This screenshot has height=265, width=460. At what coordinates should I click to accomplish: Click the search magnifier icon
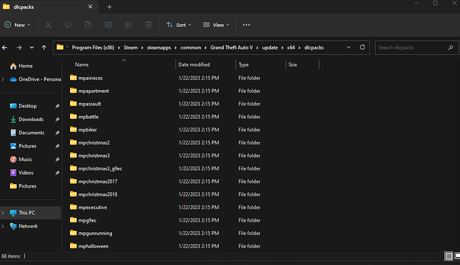point(450,47)
